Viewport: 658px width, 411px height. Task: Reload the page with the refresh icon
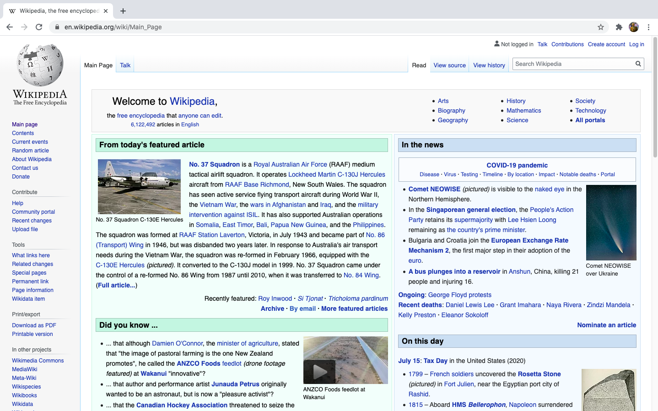coord(39,27)
